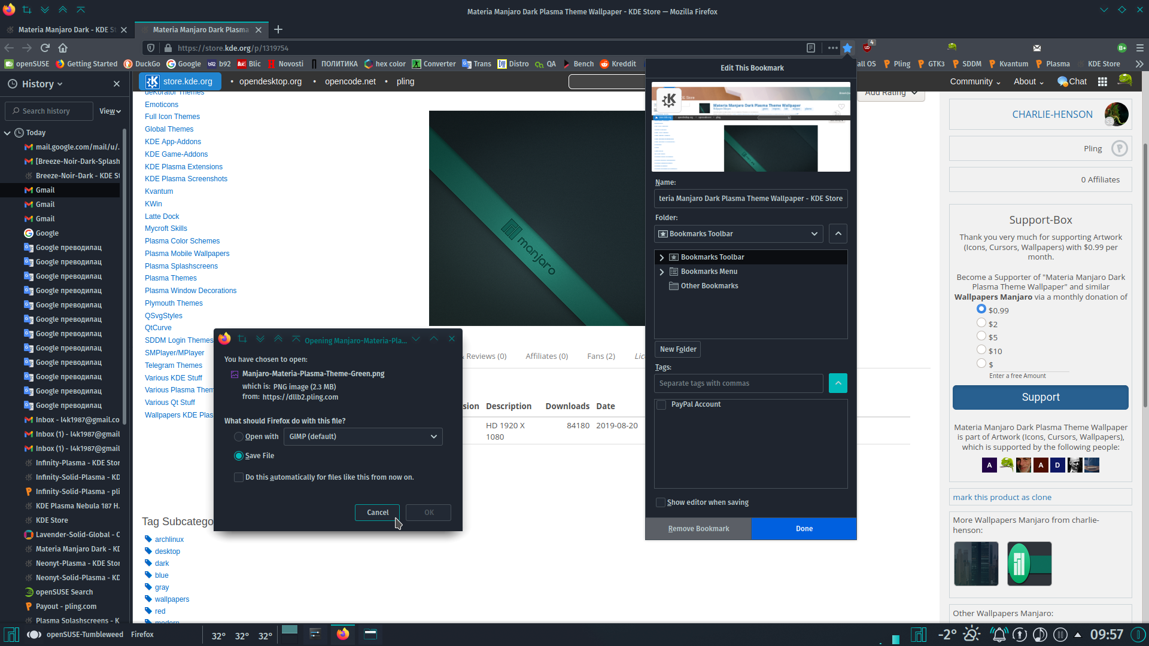The width and height of the screenshot is (1149, 646).
Task: Open Firefox from the taskbar
Action: pyautogui.click(x=343, y=634)
